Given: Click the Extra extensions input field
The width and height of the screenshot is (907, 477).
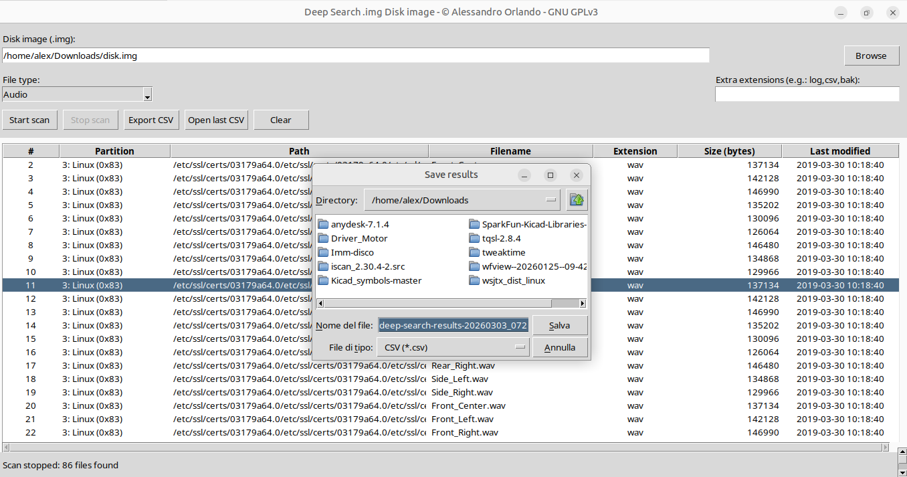Looking at the screenshot, I should coord(807,94).
